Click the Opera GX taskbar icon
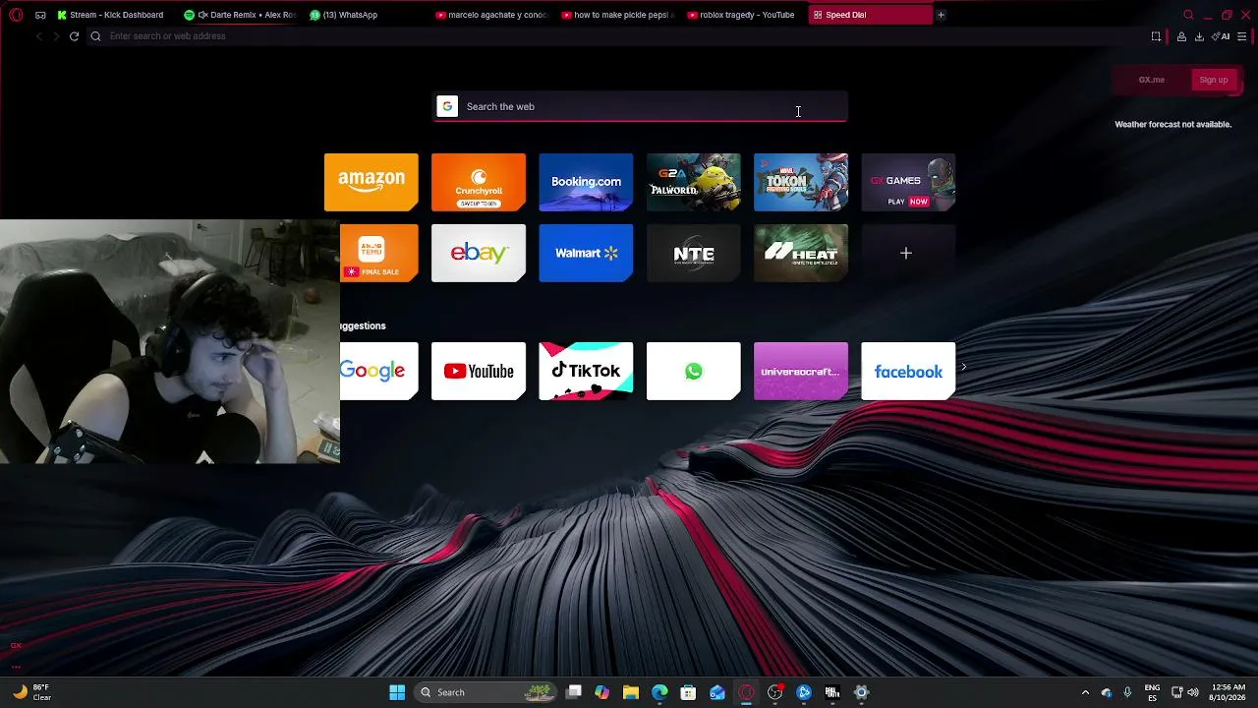 click(x=746, y=692)
